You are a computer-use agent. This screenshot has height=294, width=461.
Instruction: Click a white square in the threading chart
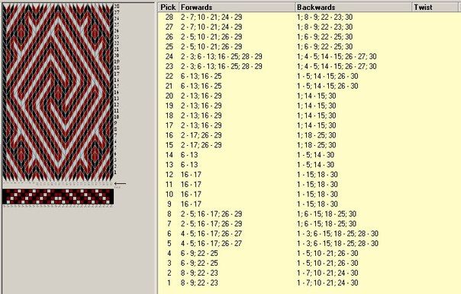pos(19,191)
